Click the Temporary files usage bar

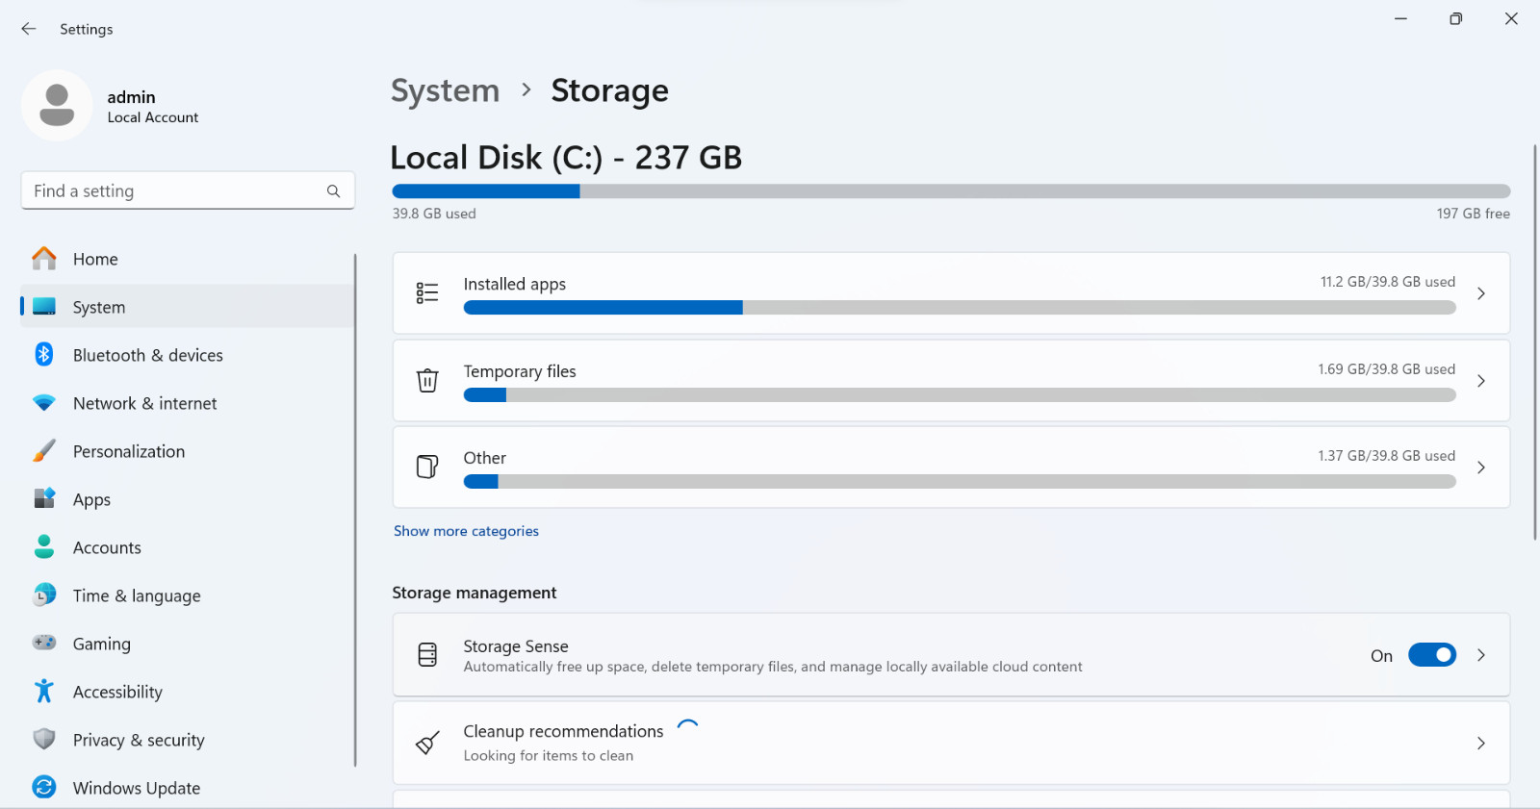pos(960,395)
